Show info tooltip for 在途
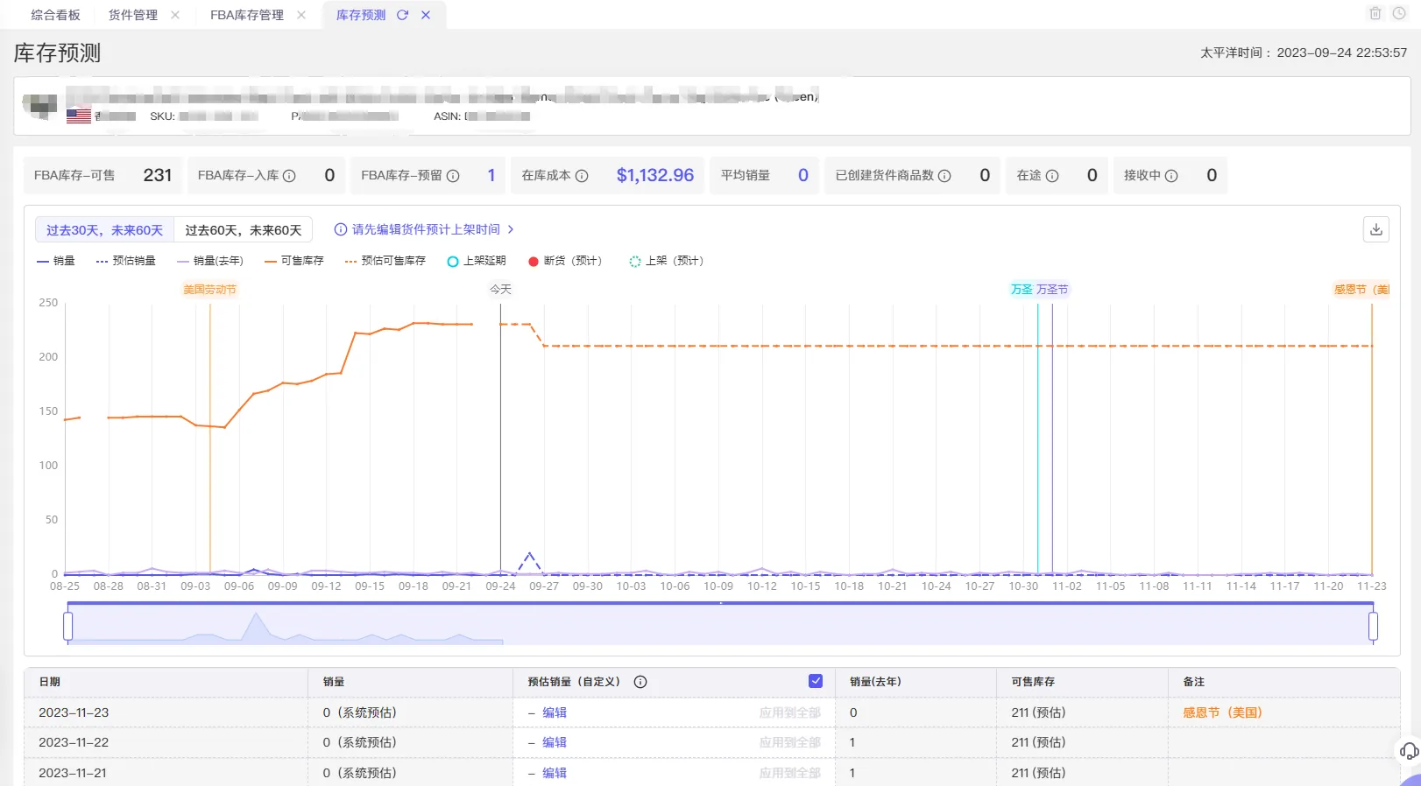The width and height of the screenshot is (1421, 786). [1052, 176]
